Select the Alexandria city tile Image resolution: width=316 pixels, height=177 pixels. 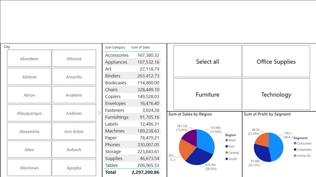pyautogui.click(x=29, y=131)
